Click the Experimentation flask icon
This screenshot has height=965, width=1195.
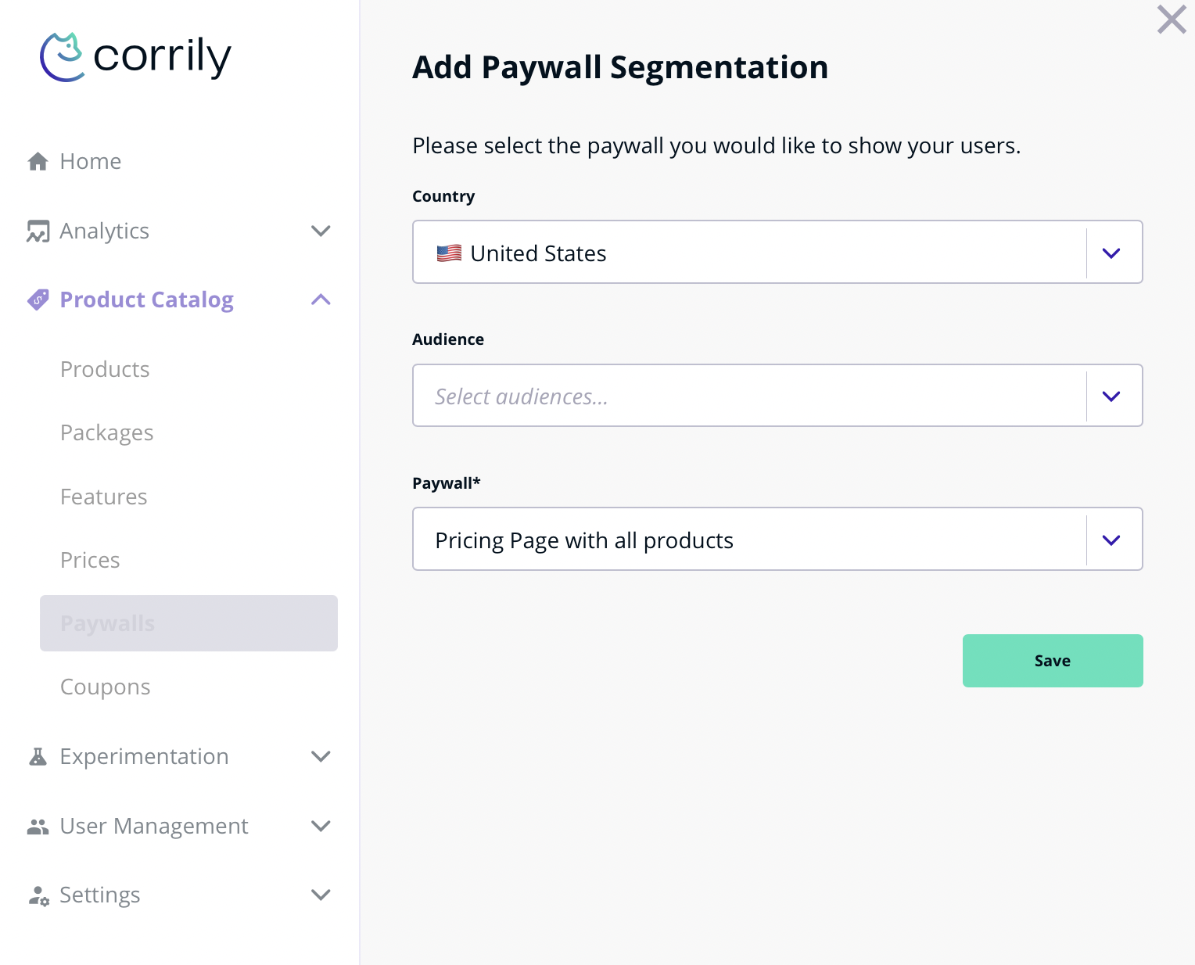[x=38, y=756]
